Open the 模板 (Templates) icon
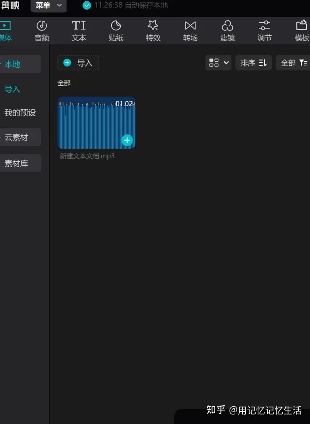This screenshot has width=310, height=424. 301,26
